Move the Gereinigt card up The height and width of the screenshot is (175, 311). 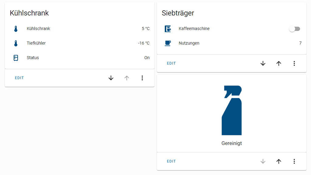[279, 161]
